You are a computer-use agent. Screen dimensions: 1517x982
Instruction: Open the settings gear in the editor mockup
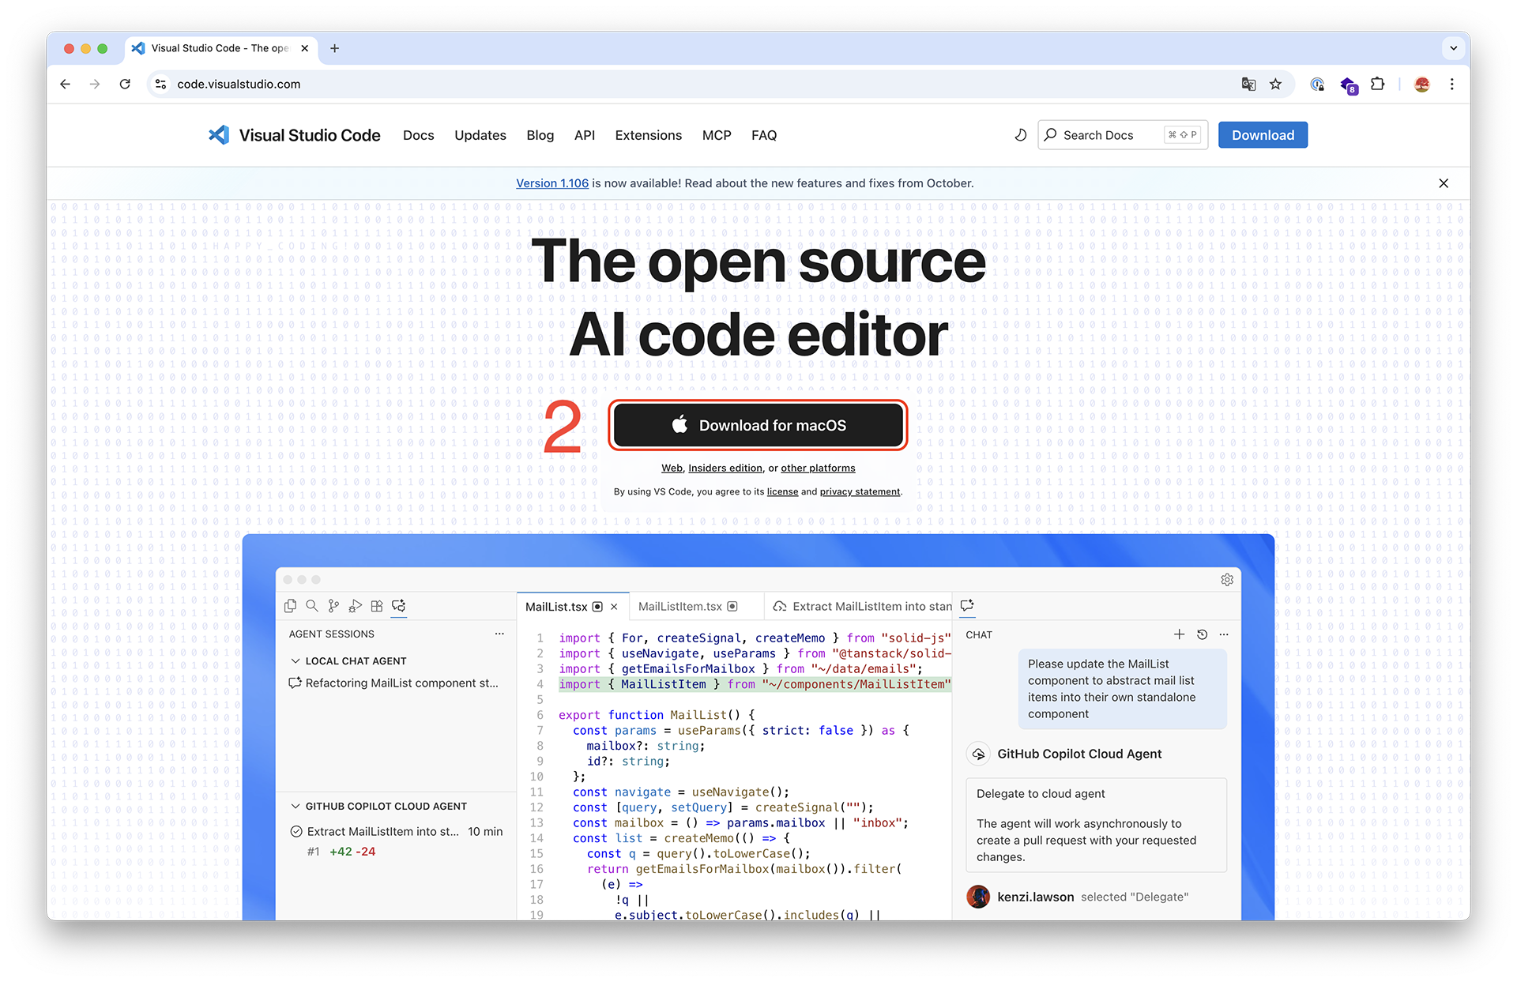[x=1227, y=579]
